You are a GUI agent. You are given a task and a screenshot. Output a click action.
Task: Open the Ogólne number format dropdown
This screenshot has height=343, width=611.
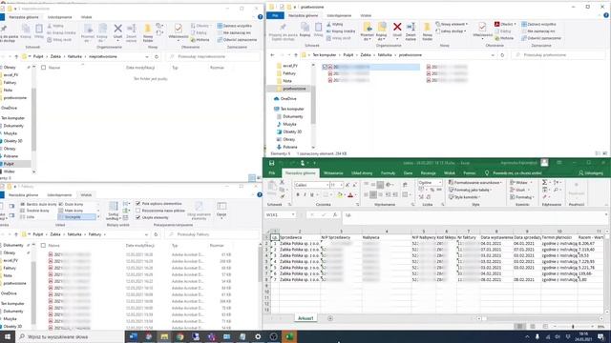point(440,182)
